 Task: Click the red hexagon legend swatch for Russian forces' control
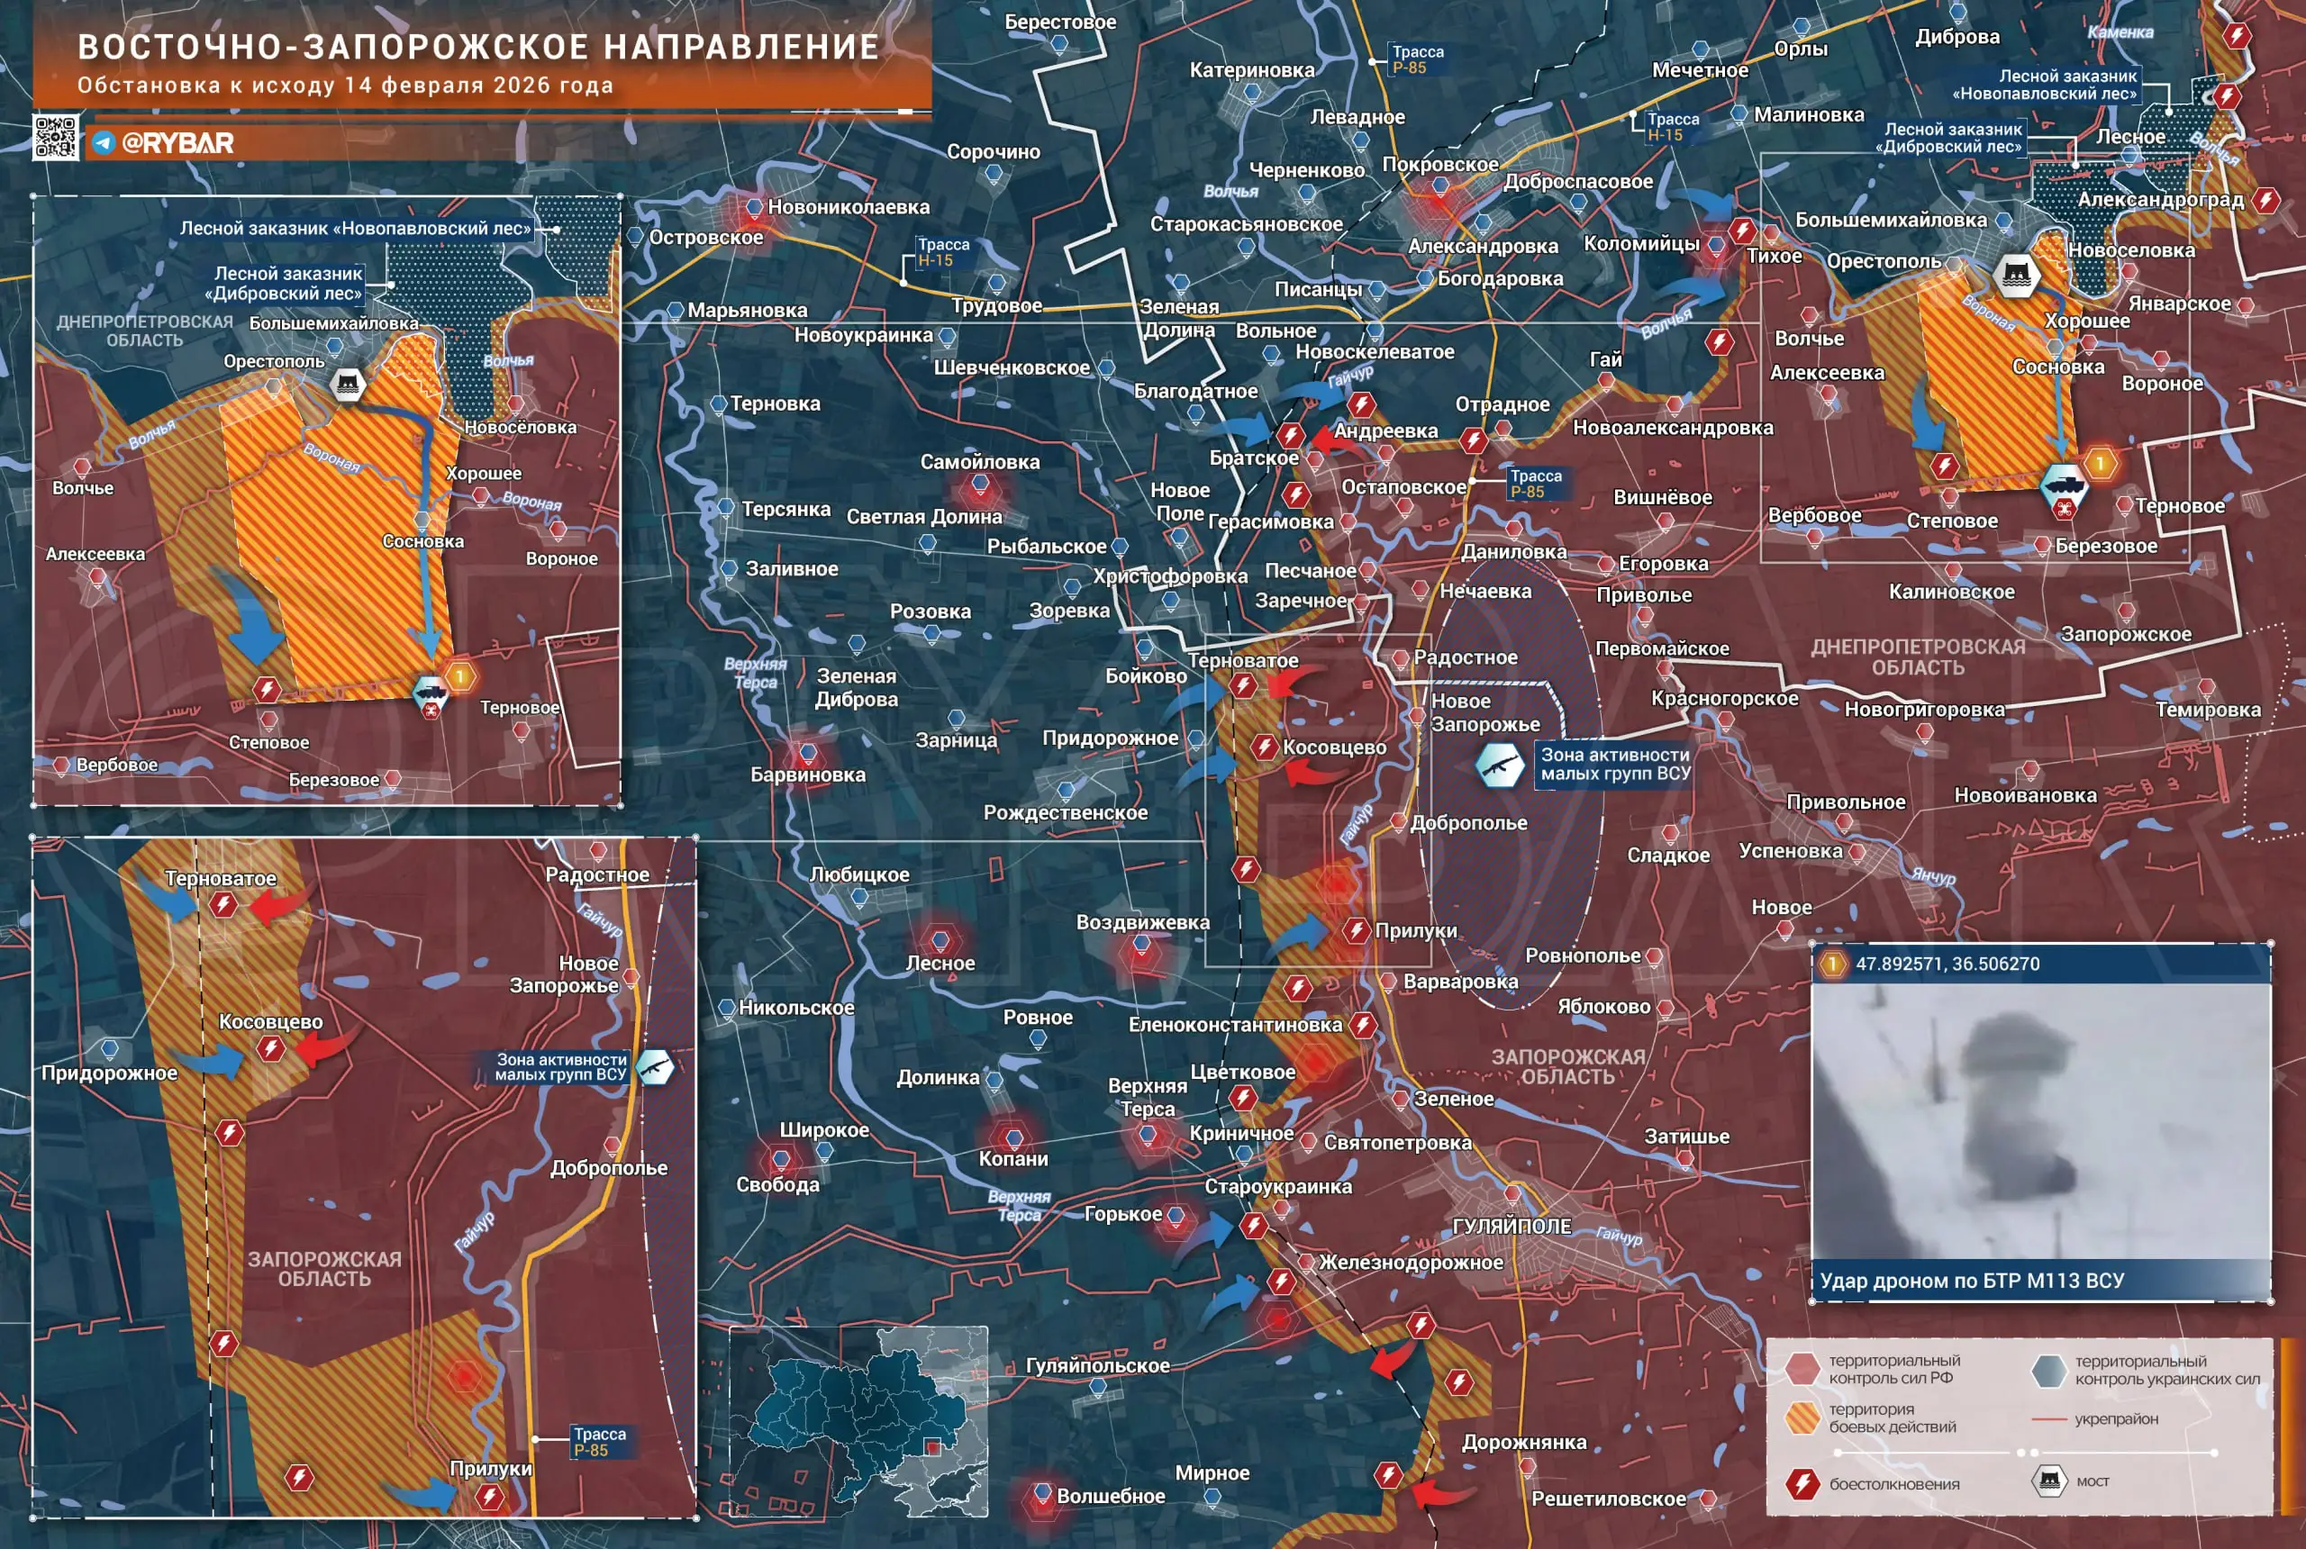[x=1803, y=1368]
